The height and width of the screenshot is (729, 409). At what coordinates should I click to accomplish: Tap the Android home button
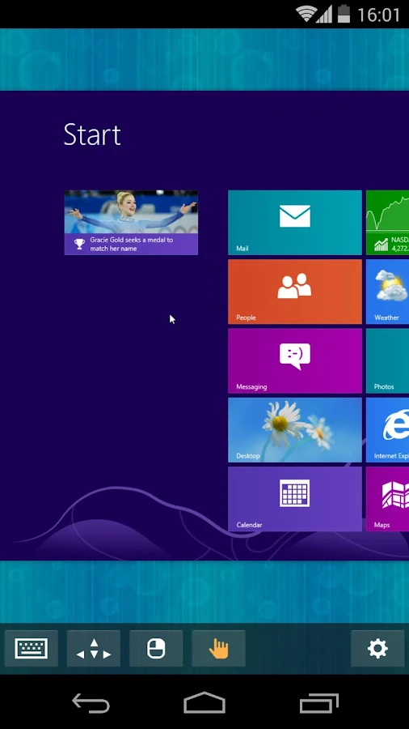tap(204, 702)
